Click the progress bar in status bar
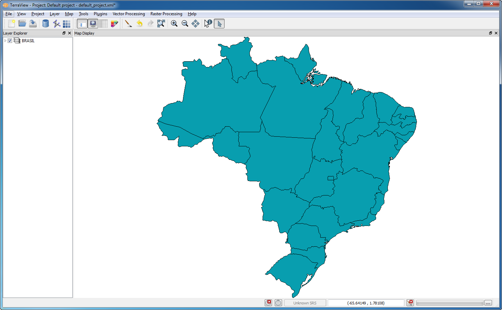502x310 pixels. (449, 303)
